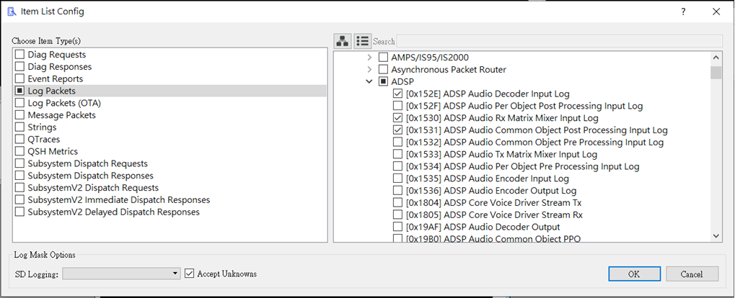This screenshot has height=298, width=735.
Task: Switch to flat list view icon
Action: (x=362, y=41)
